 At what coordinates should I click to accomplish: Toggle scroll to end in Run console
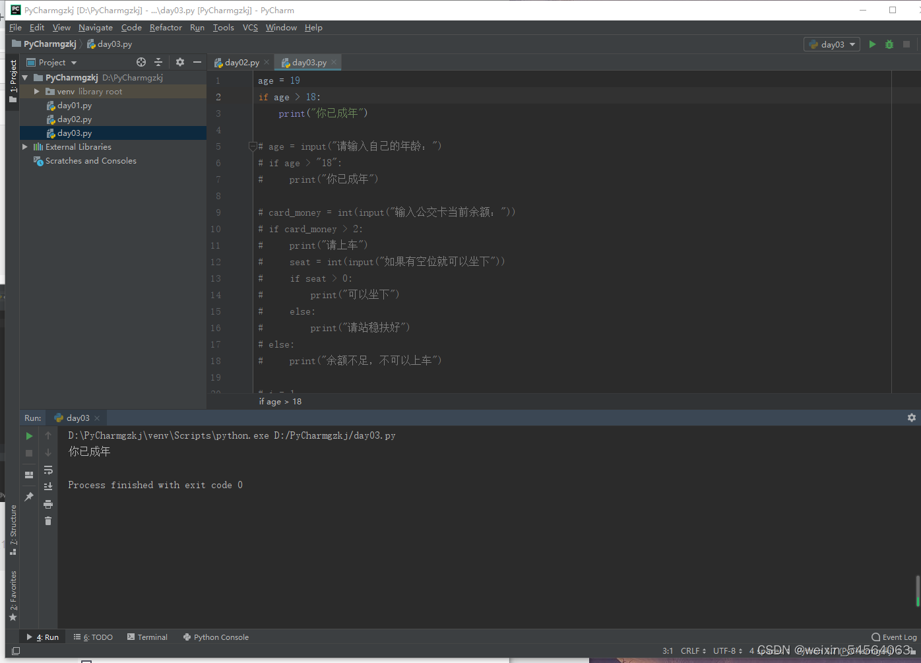coord(48,487)
